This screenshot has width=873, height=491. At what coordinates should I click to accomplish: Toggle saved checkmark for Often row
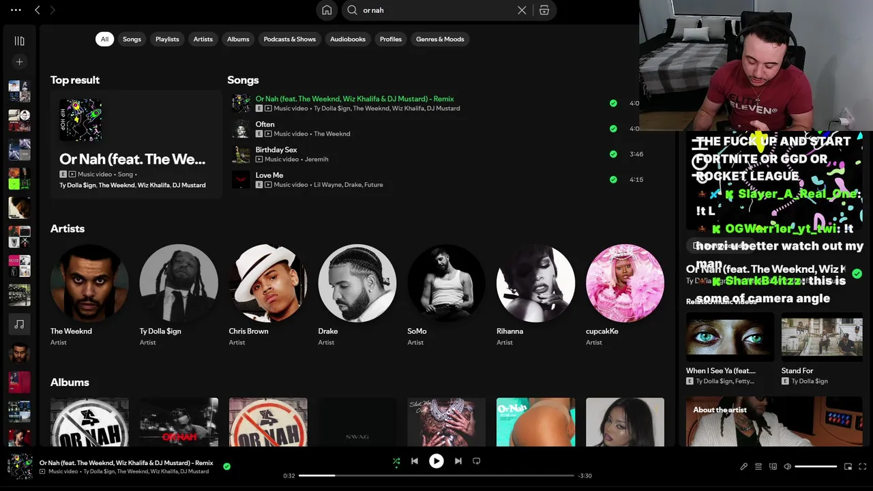613,128
